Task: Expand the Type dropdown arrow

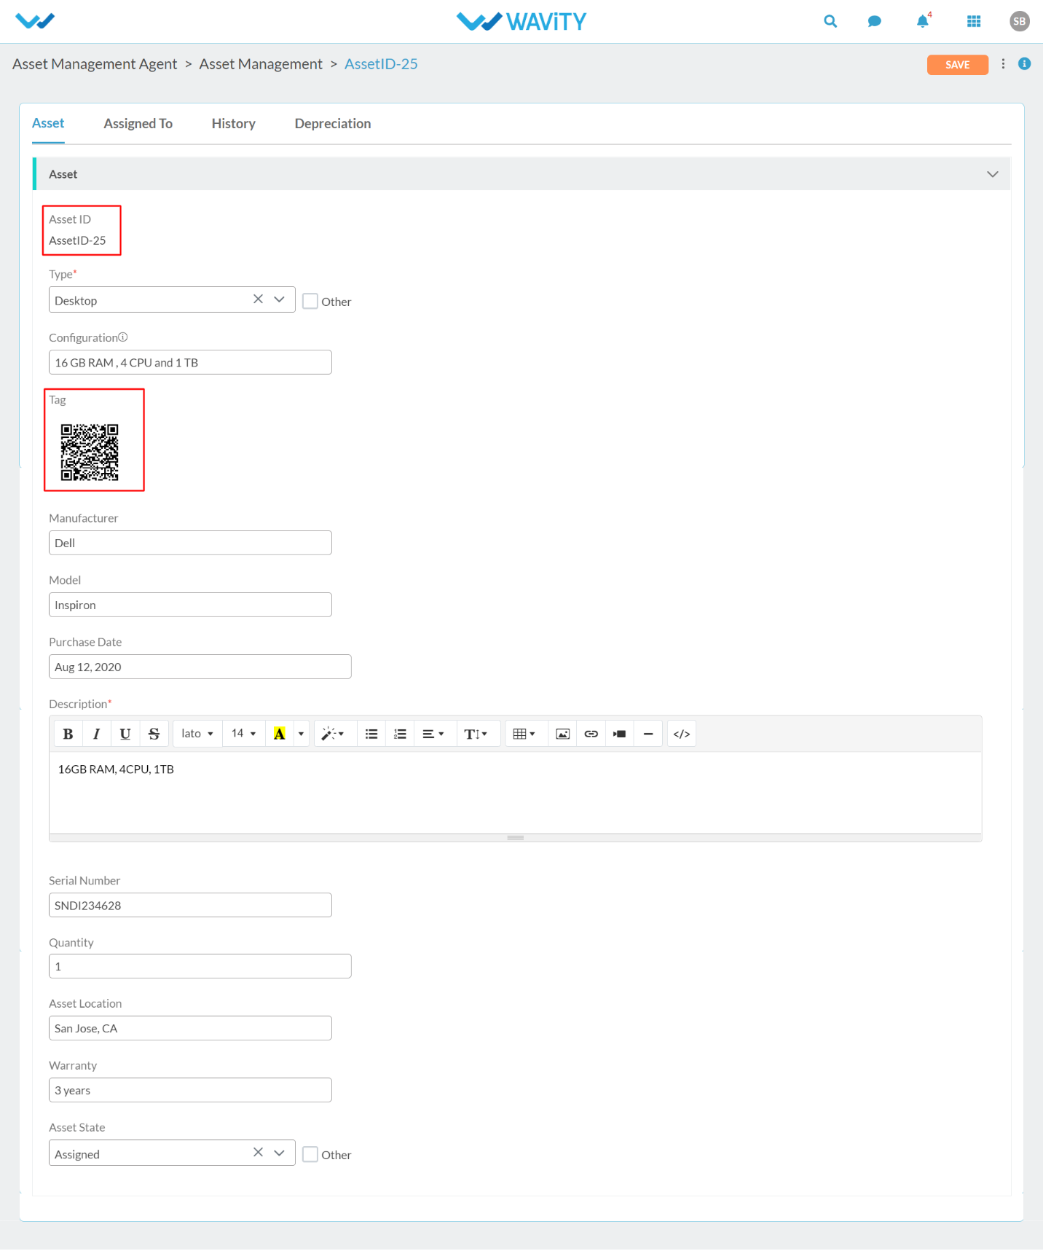Action: coord(280,299)
